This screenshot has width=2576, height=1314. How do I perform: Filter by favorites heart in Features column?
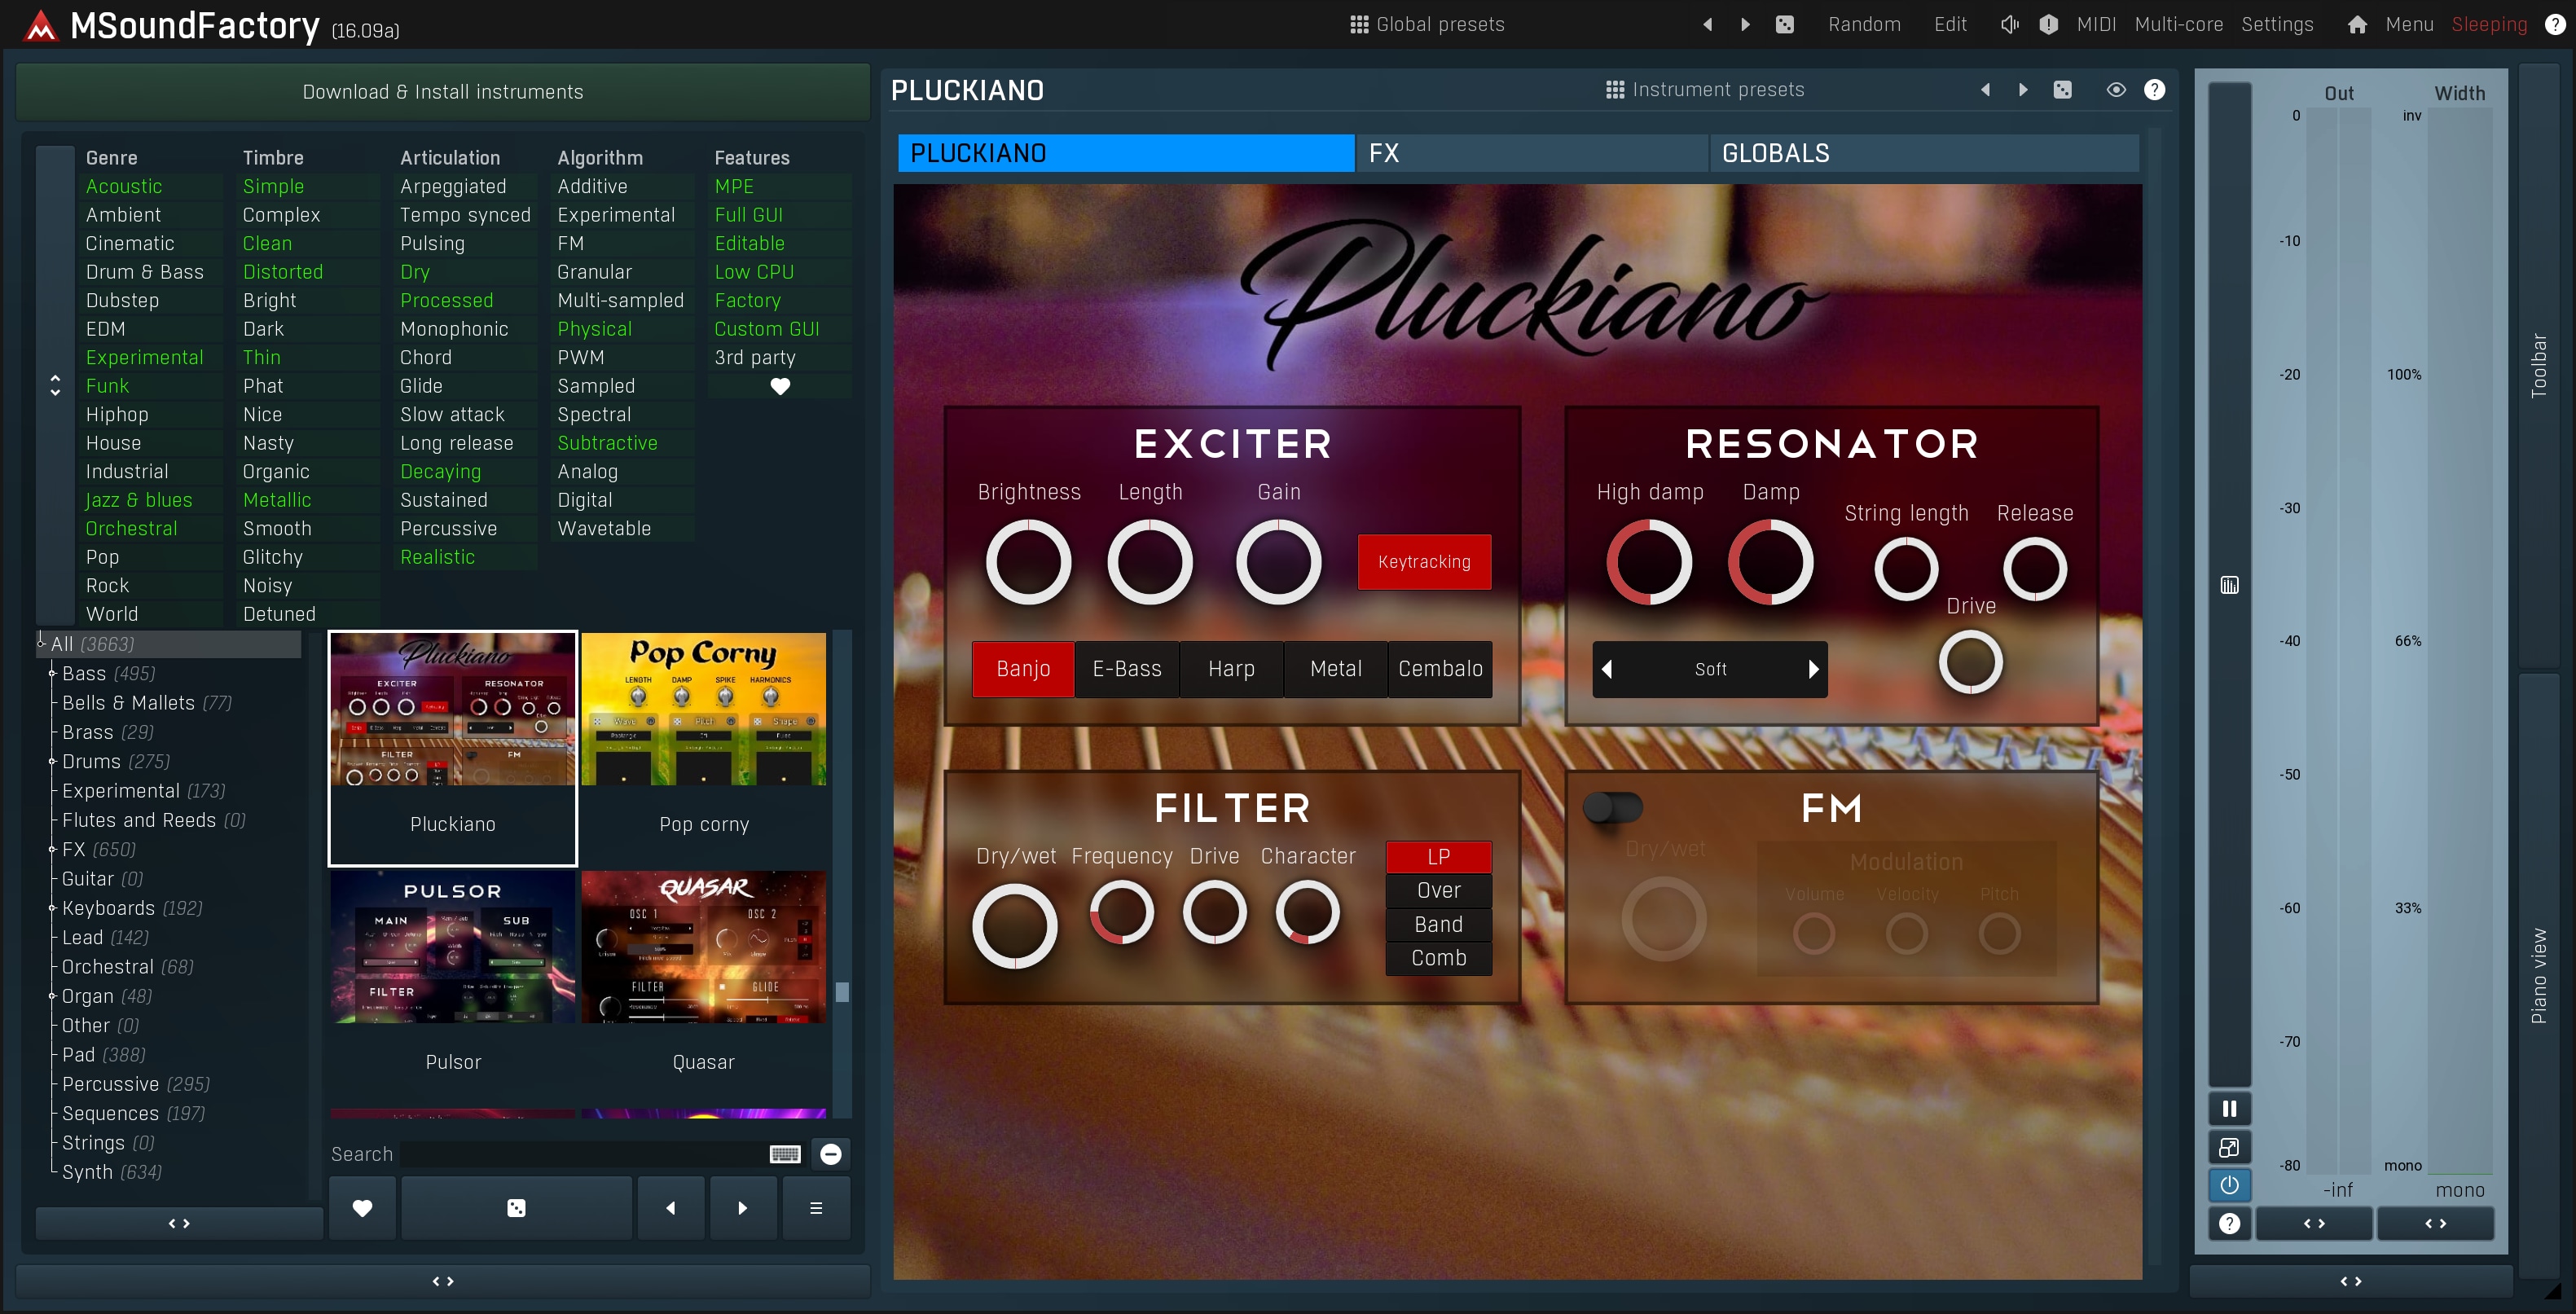781,386
